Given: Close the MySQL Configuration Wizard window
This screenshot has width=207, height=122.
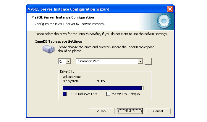Looking at the screenshot, I should click(x=170, y=9).
